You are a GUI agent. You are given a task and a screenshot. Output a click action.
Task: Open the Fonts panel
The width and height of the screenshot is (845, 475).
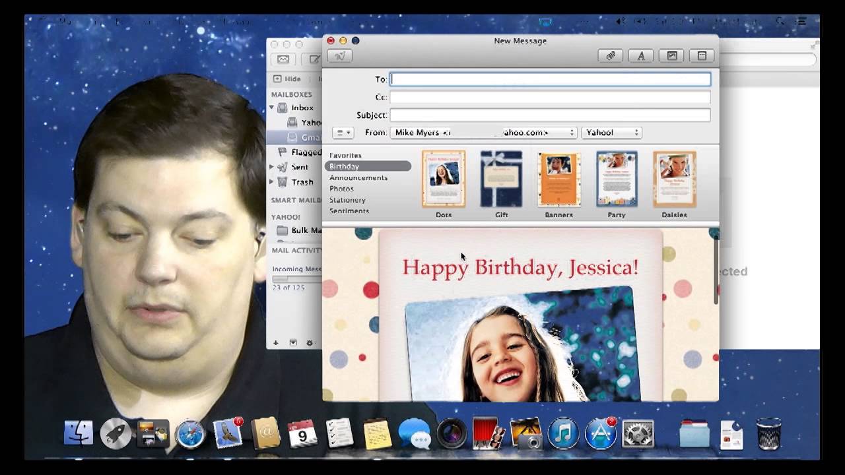[641, 55]
